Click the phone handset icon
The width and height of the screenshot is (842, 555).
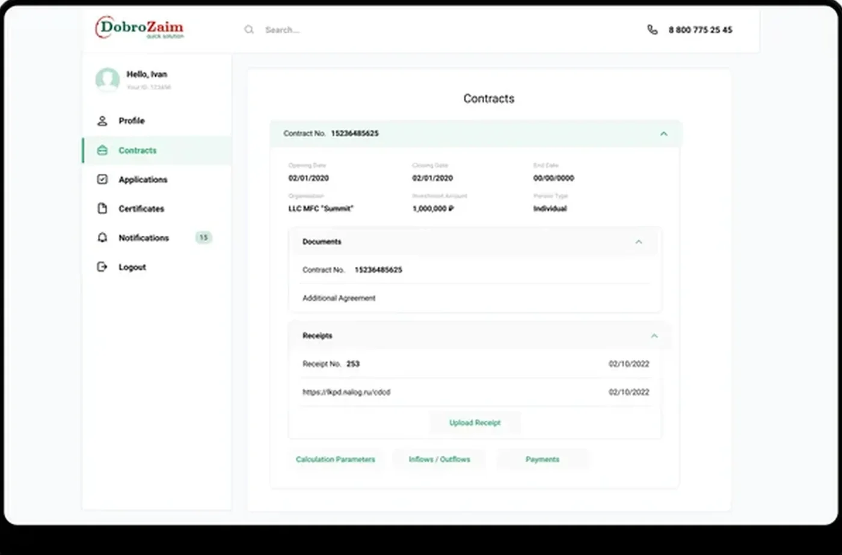pos(652,29)
